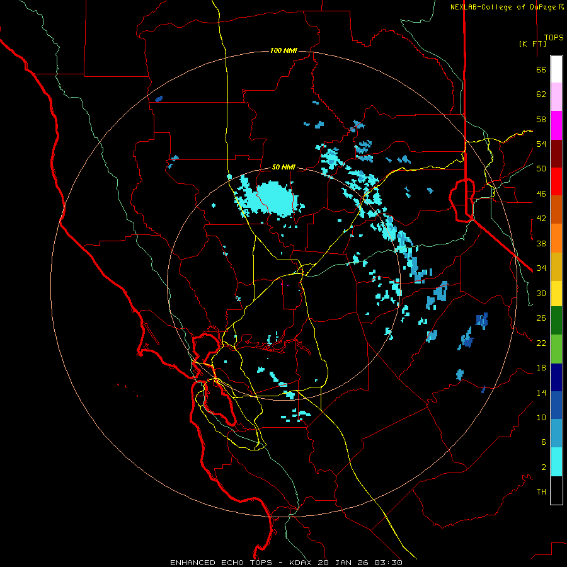Click the 26 legend value
Viewport: 567px width, 567px height.
point(541,318)
